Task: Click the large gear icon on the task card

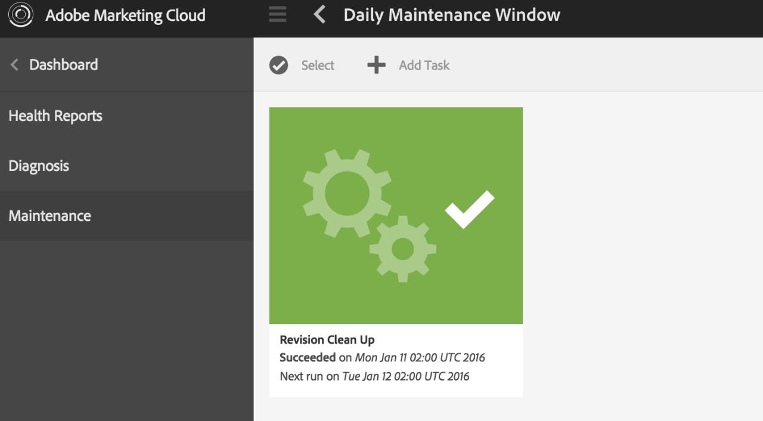Action: coord(347,194)
